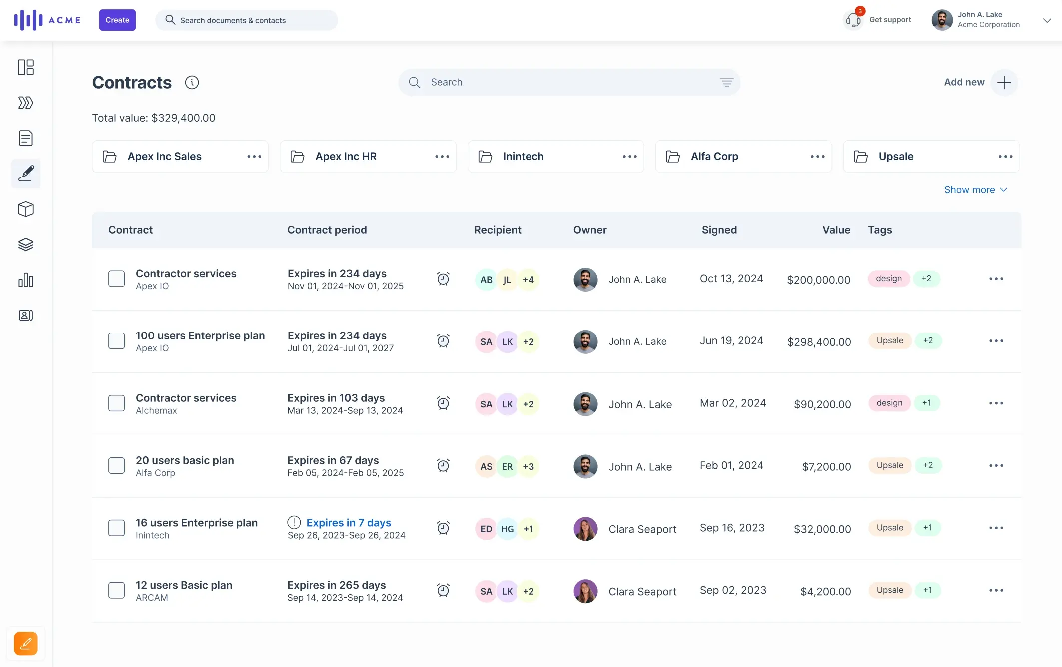Click the dashboard grid icon in sidebar
Viewport: 1062px width, 667px height.
pos(25,67)
